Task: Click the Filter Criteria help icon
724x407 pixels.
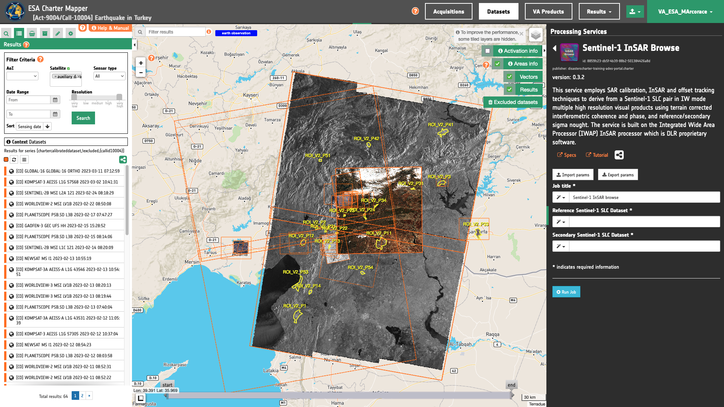Action: pos(40,59)
